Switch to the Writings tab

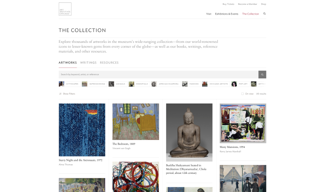[x=88, y=63]
